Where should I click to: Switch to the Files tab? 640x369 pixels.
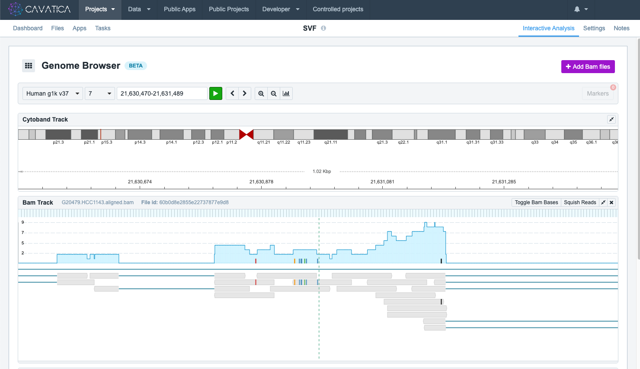pyautogui.click(x=58, y=28)
